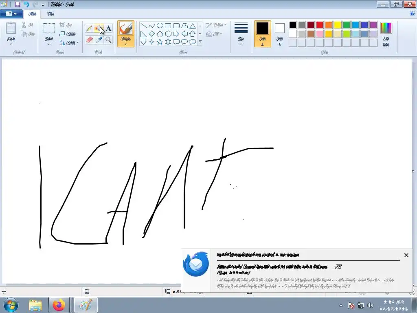Choose the Oval shape

pyautogui.click(x=160, y=26)
